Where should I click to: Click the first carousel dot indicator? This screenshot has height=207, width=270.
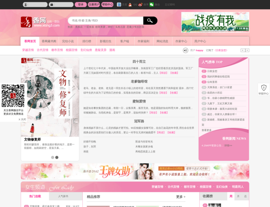52,157
